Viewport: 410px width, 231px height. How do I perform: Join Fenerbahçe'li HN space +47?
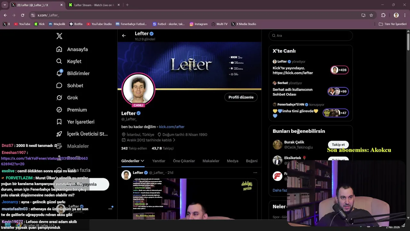tap(336, 113)
